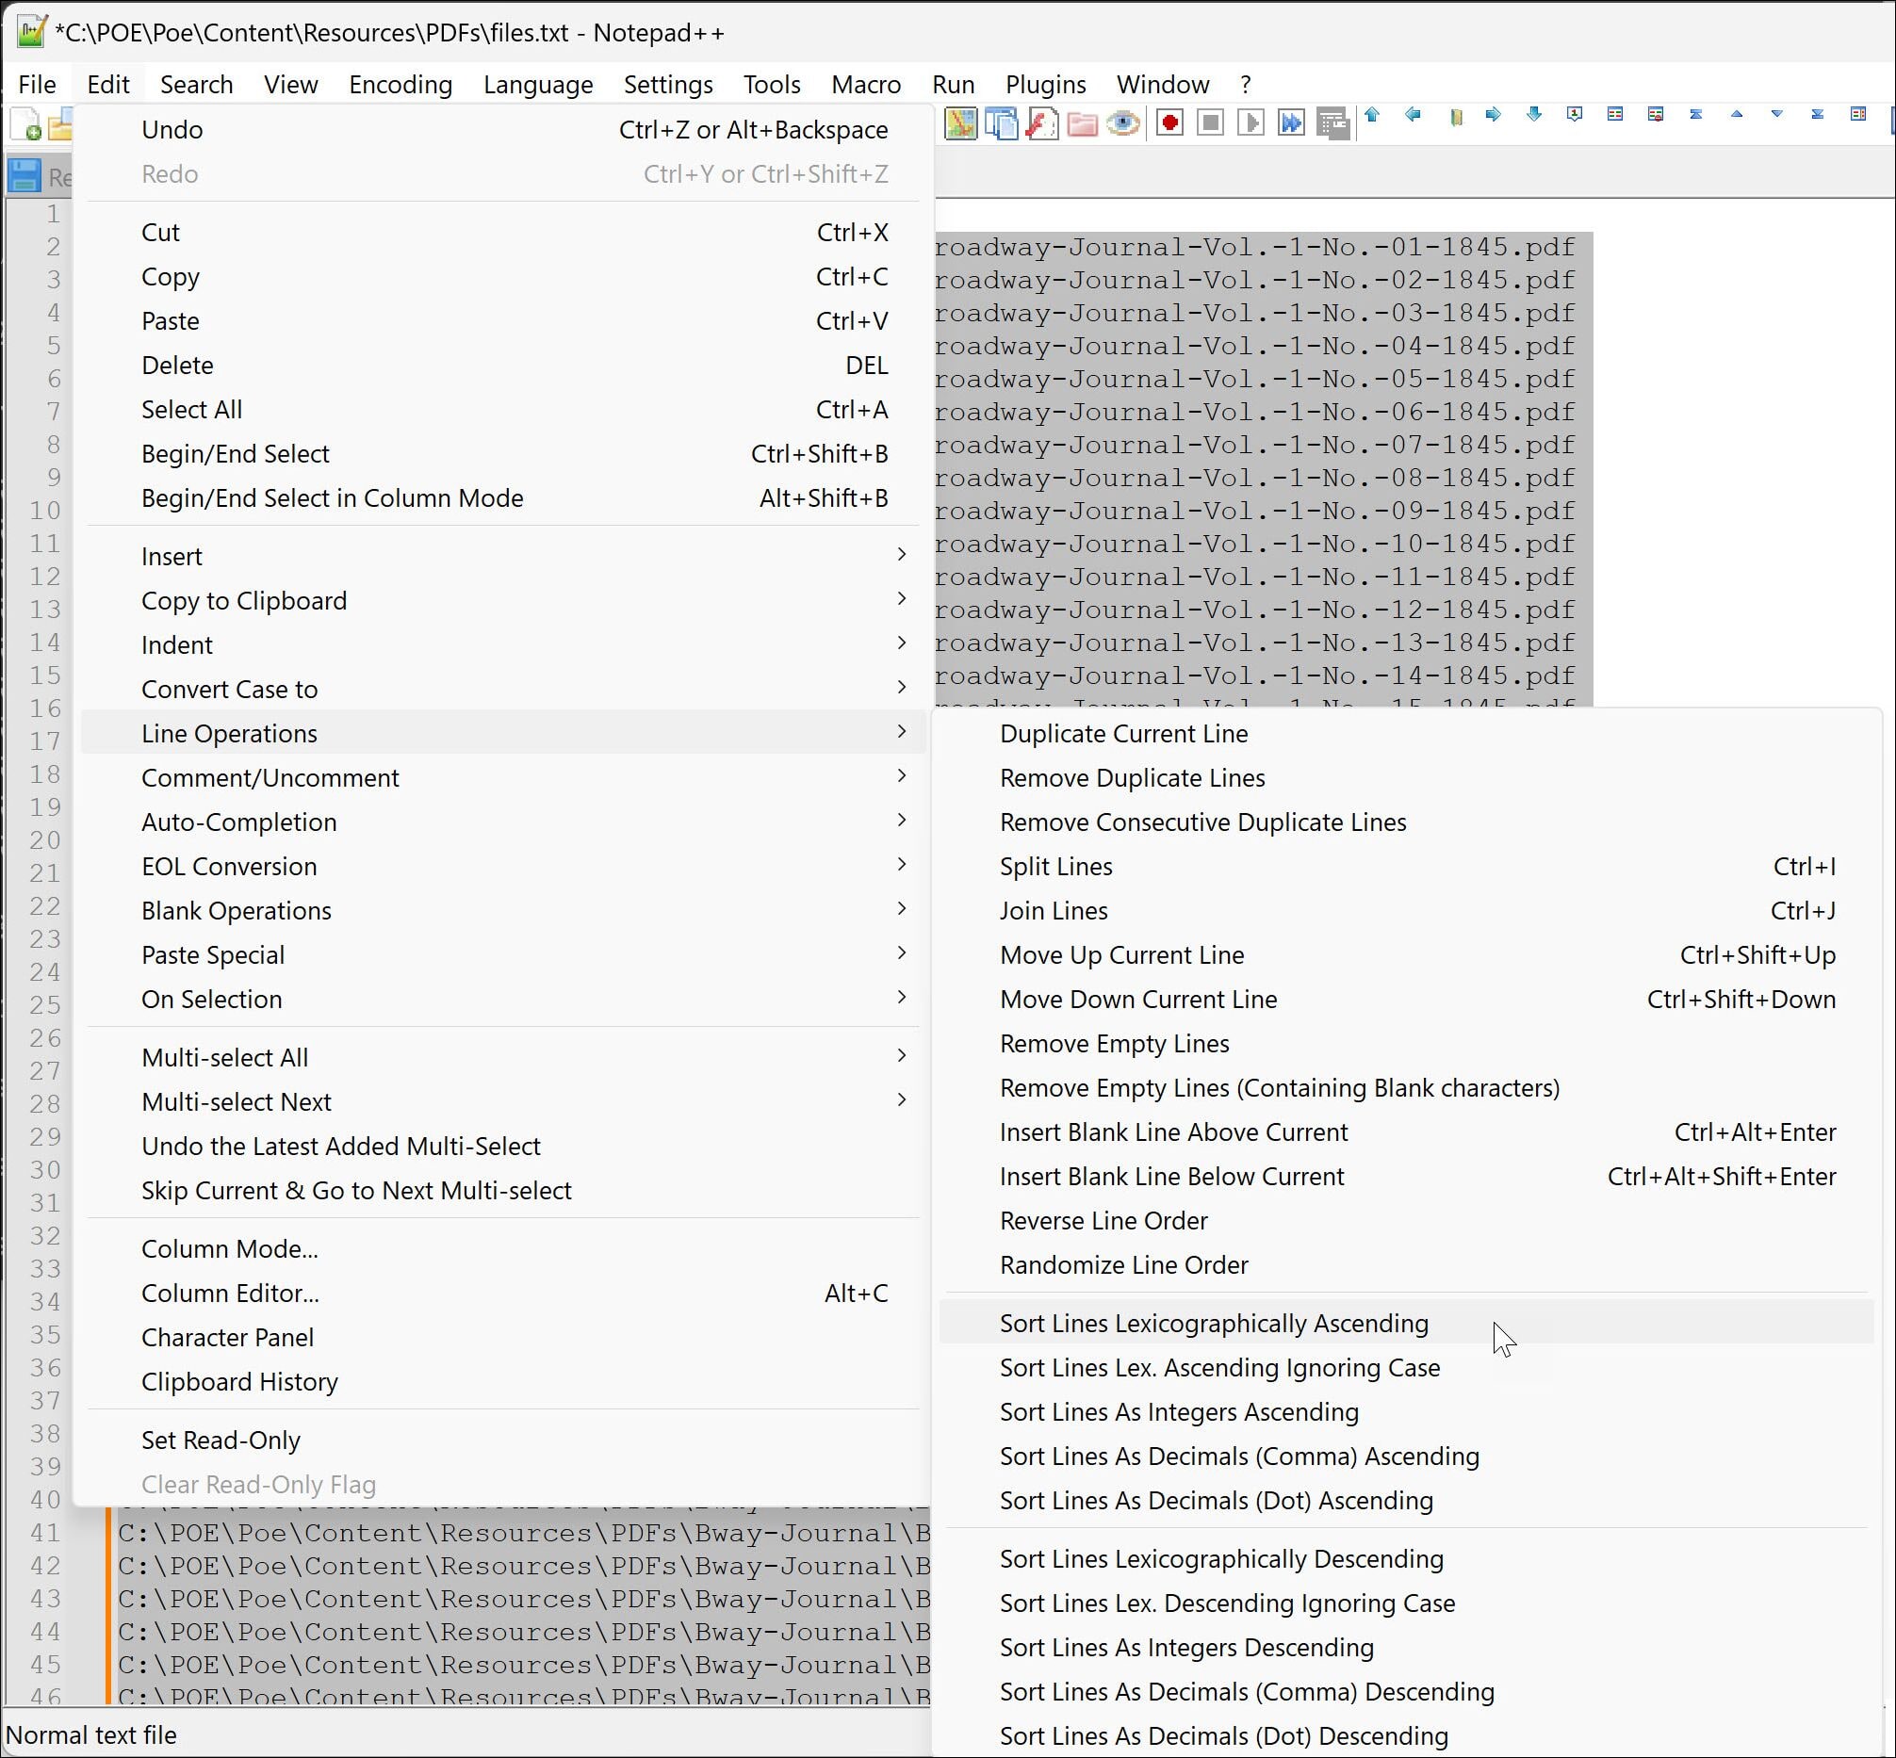The height and width of the screenshot is (1758, 1896).
Task: Expand the Paste Special submenu
Action: [x=213, y=954]
